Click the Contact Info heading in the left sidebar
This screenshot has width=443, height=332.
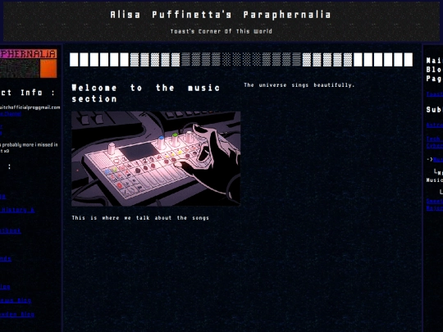[x=27, y=93]
